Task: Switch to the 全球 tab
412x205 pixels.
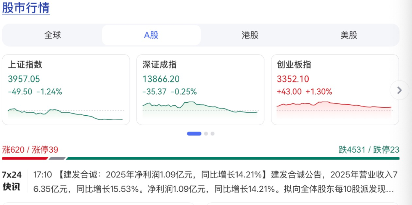Action: 53,35
